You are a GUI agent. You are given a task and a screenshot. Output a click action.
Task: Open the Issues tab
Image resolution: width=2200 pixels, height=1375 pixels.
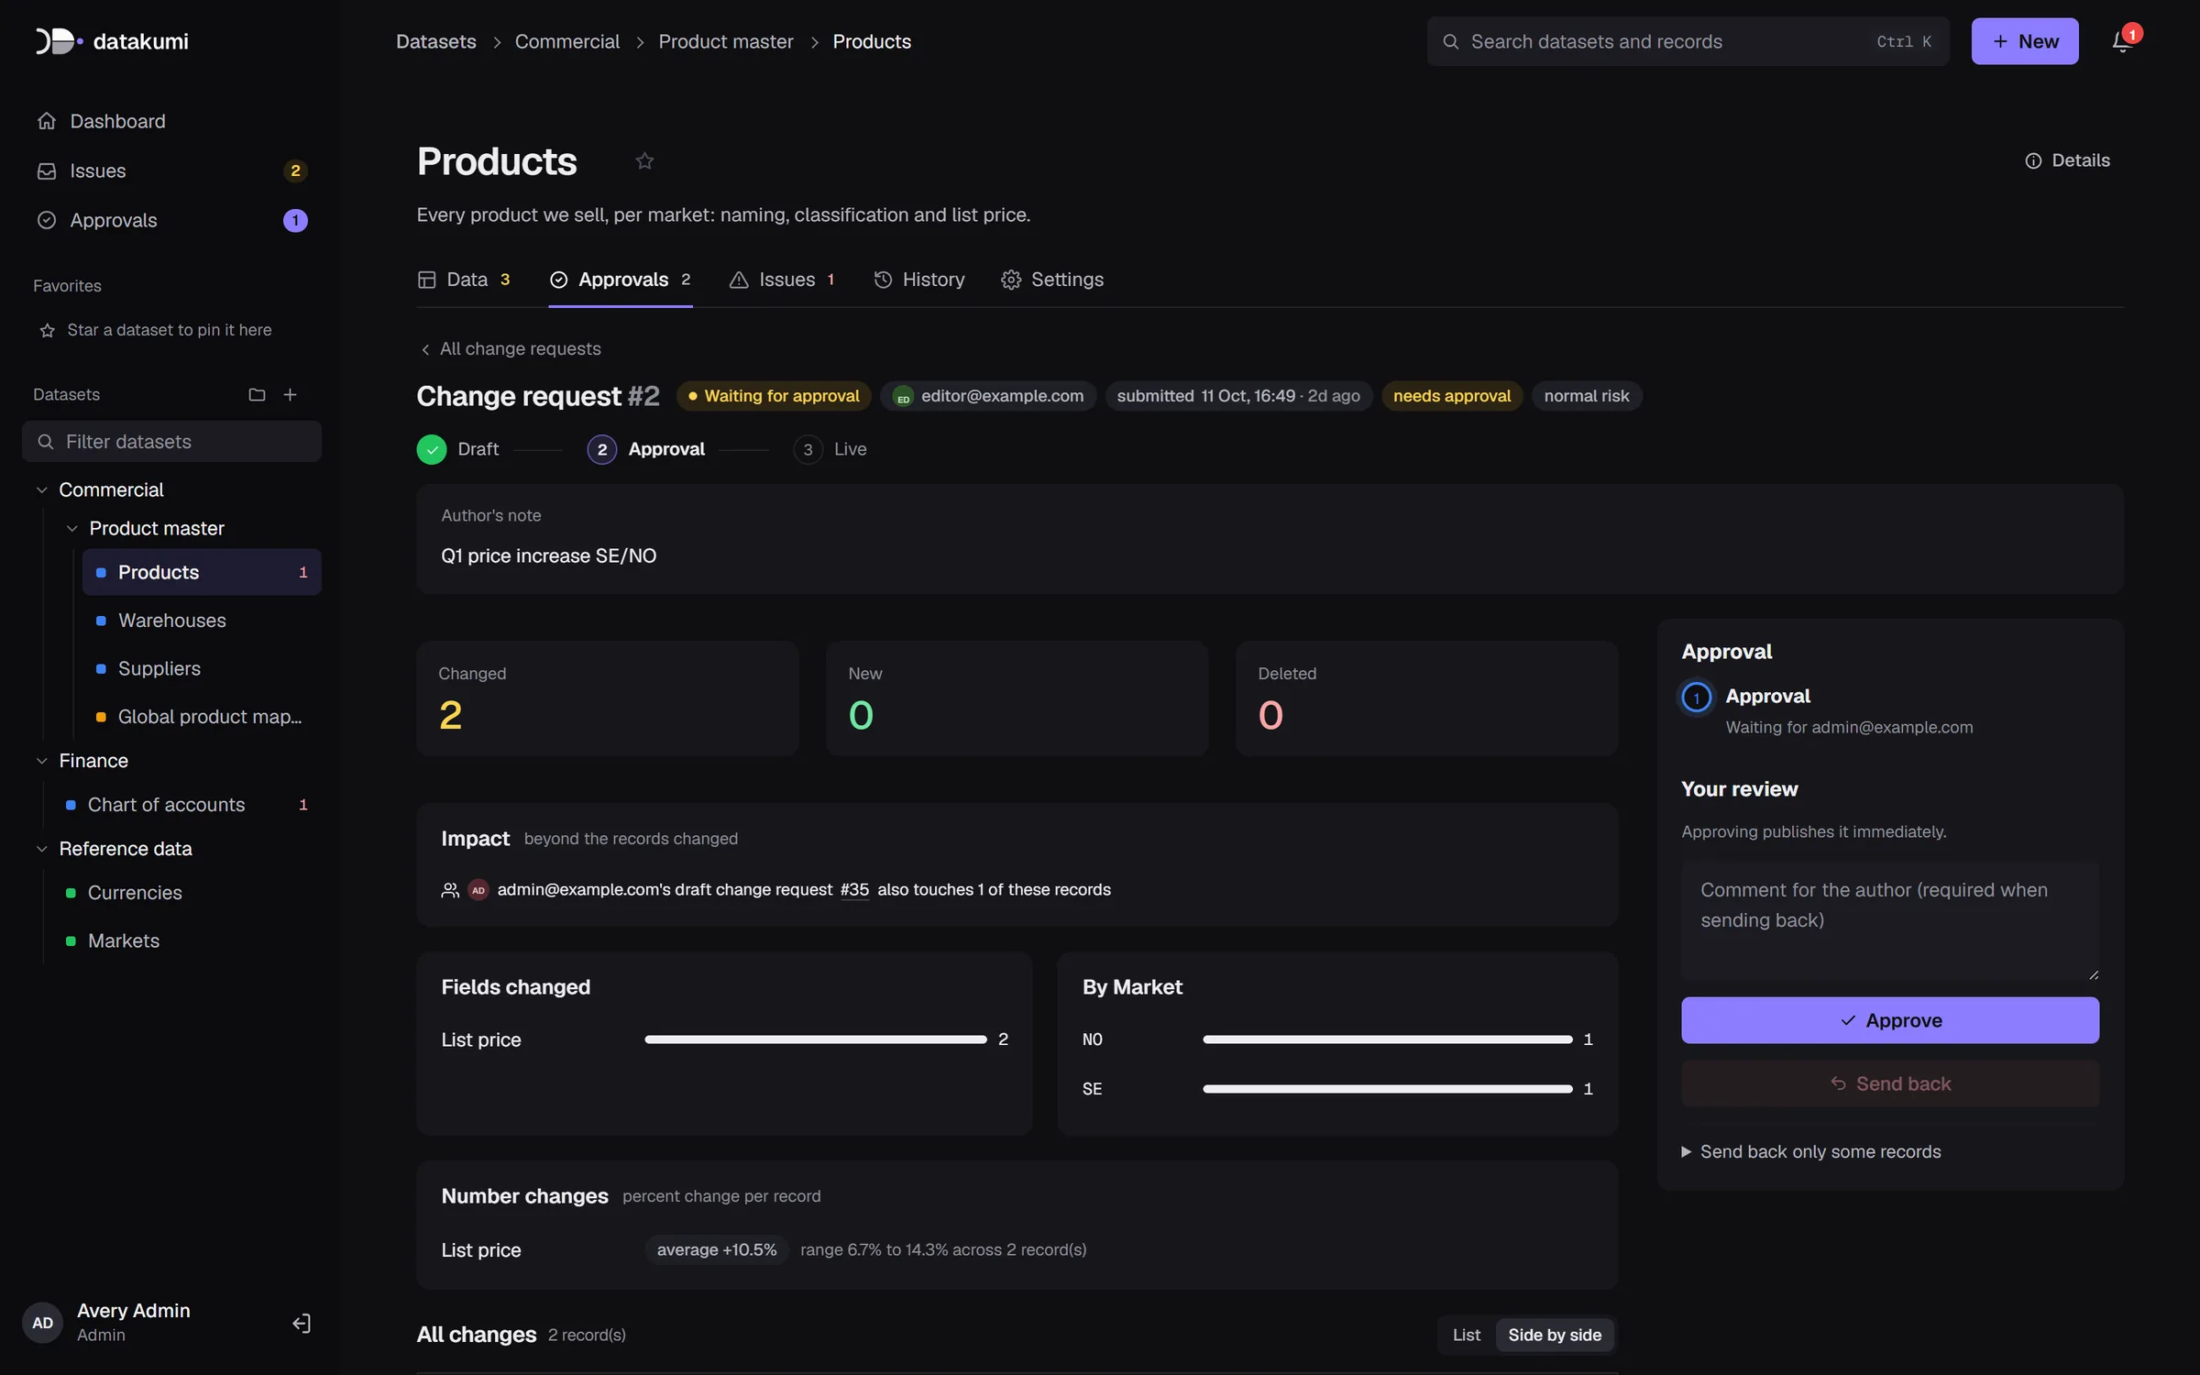pyautogui.click(x=782, y=280)
